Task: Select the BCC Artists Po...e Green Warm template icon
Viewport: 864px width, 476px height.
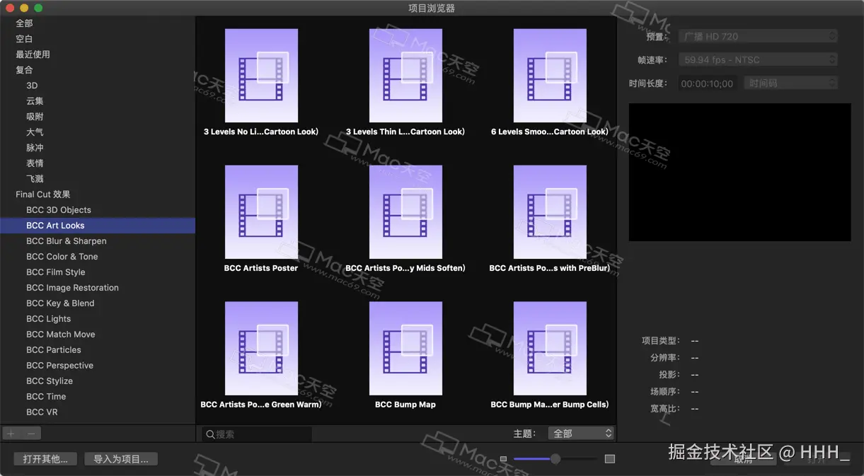Action: click(261, 349)
